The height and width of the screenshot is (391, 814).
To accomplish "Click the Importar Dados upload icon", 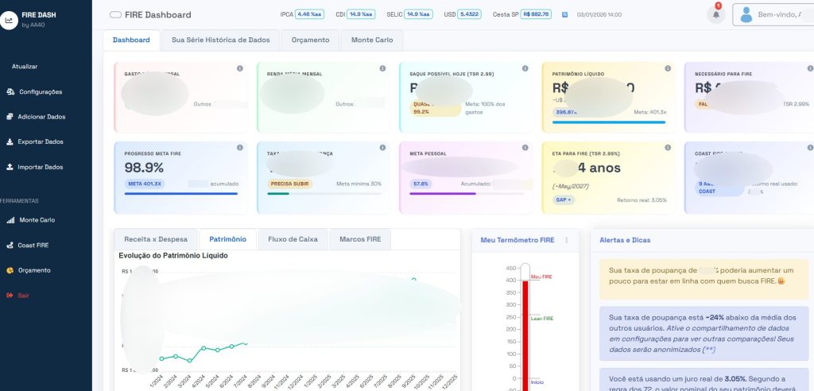I will (x=10, y=168).
